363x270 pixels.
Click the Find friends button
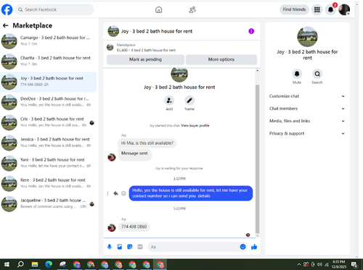(x=294, y=9)
